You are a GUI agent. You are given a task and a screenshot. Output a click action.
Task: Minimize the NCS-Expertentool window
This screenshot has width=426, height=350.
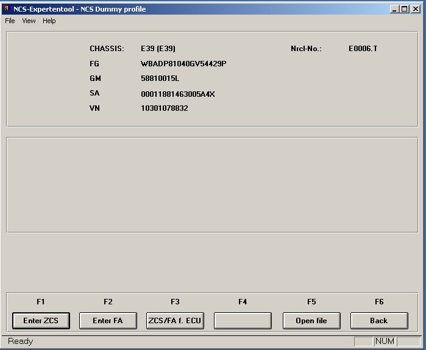tap(395, 9)
